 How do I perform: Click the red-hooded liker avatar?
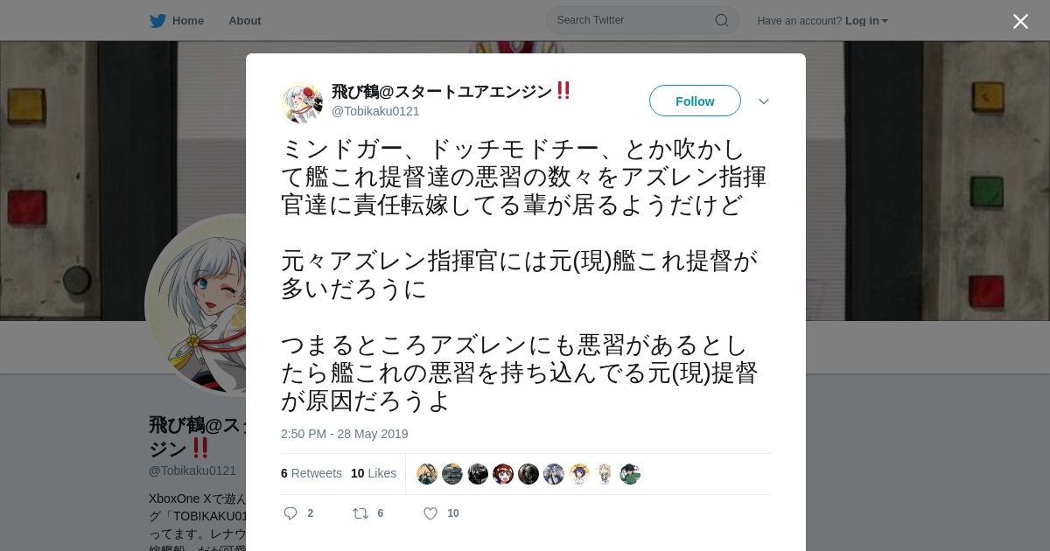pyautogui.click(x=503, y=474)
